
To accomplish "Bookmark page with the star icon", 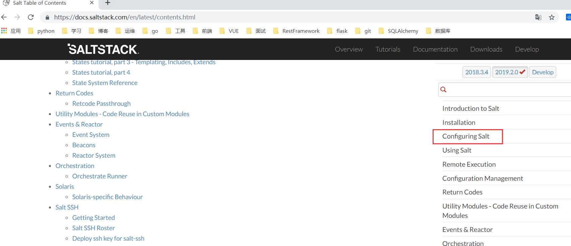I will pyautogui.click(x=552, y=17).
